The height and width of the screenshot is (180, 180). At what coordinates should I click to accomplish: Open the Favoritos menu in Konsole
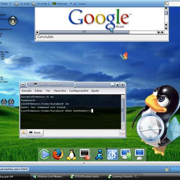(60, 91)
